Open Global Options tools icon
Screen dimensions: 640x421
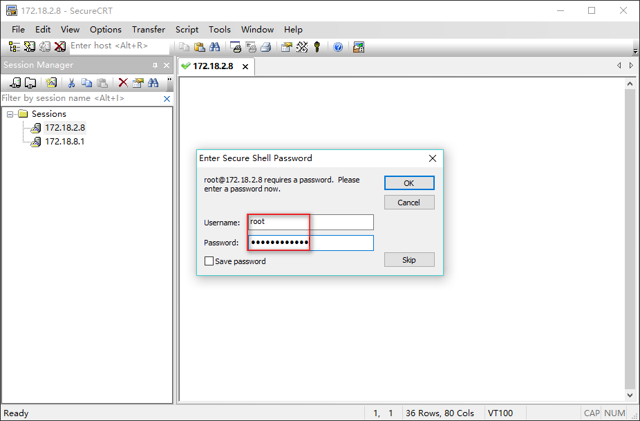coord(302,47)
